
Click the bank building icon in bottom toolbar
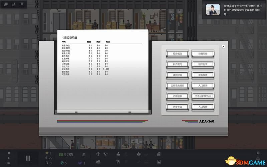pos(83,154)
